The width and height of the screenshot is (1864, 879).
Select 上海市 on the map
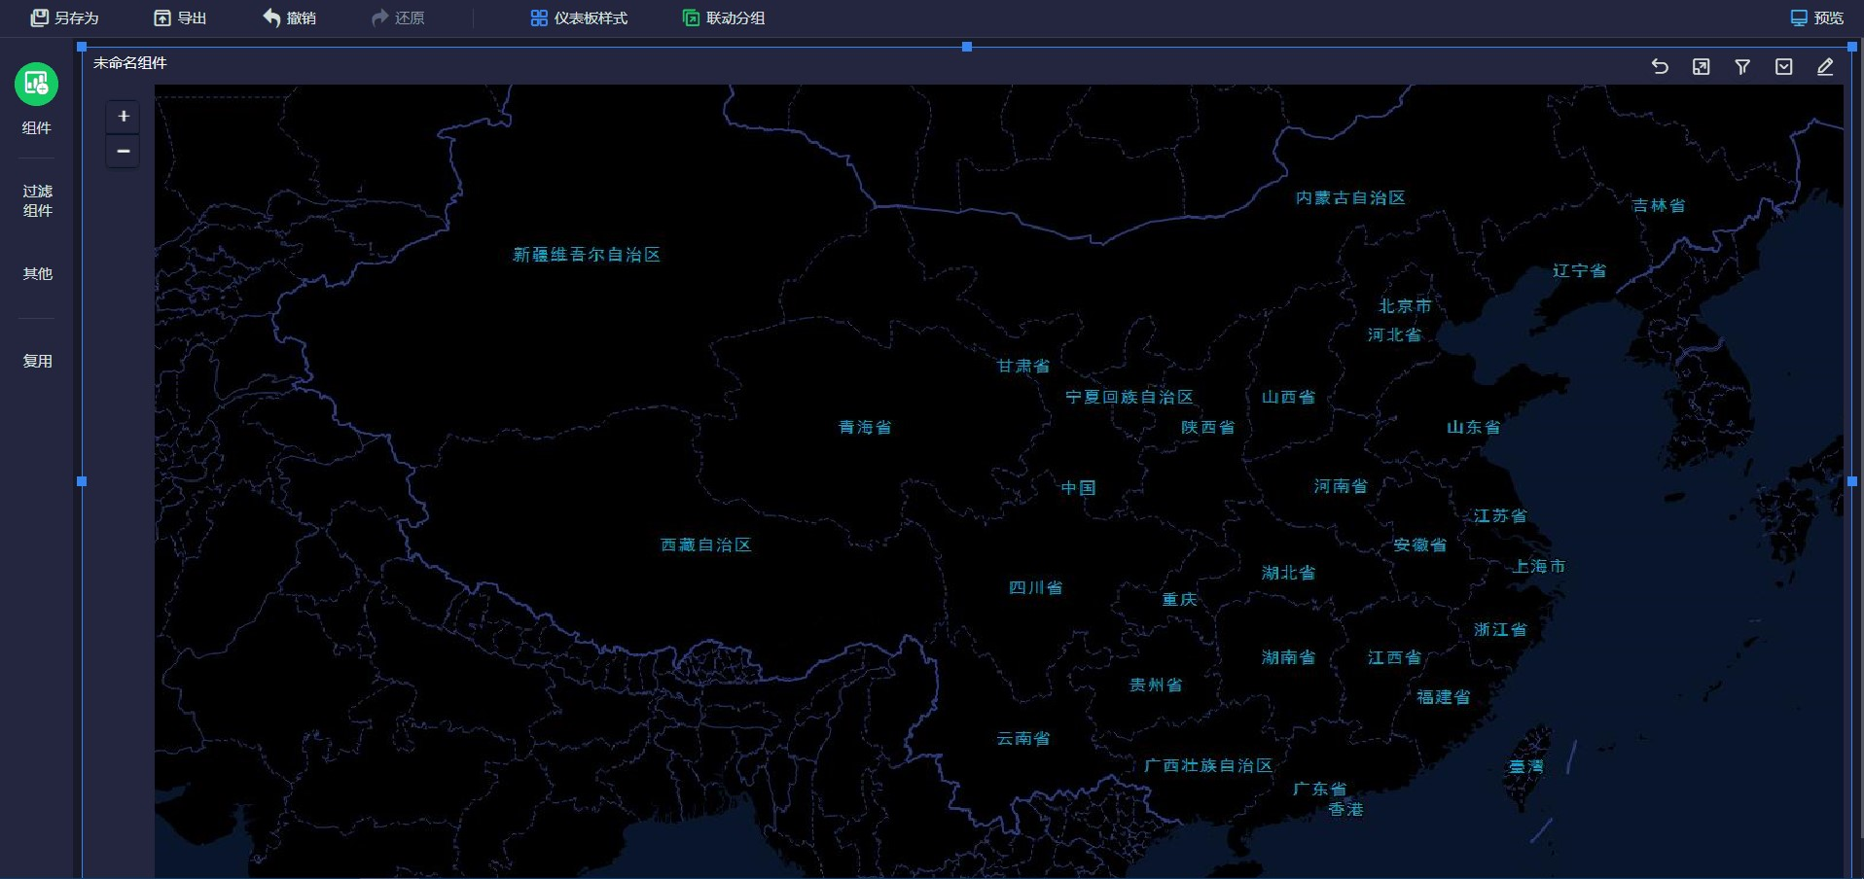click(1539, 567)
